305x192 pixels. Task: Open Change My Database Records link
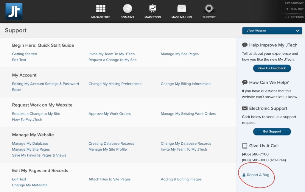pyautogui.click(x=186, y=143)
